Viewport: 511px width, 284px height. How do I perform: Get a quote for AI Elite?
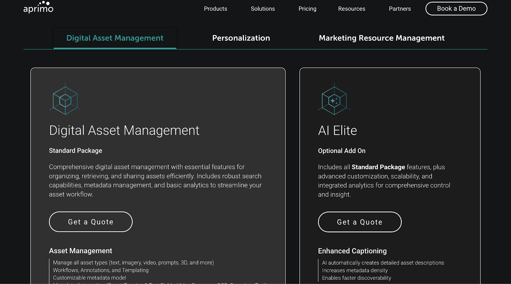point(360,222)
